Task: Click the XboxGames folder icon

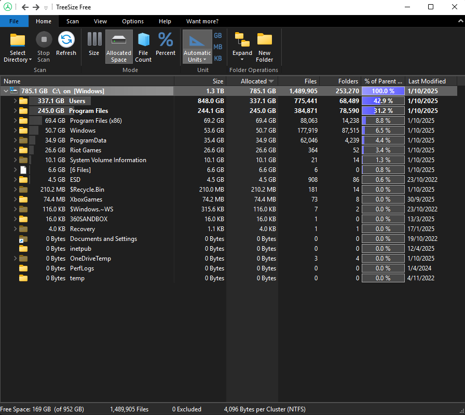Action: 23,199
